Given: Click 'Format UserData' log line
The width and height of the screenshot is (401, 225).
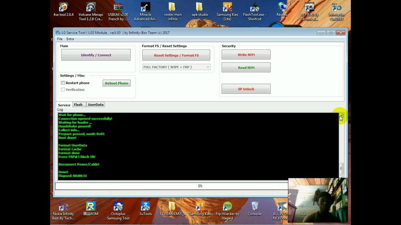Looking at the screenshot, I should tap(73, 145).
